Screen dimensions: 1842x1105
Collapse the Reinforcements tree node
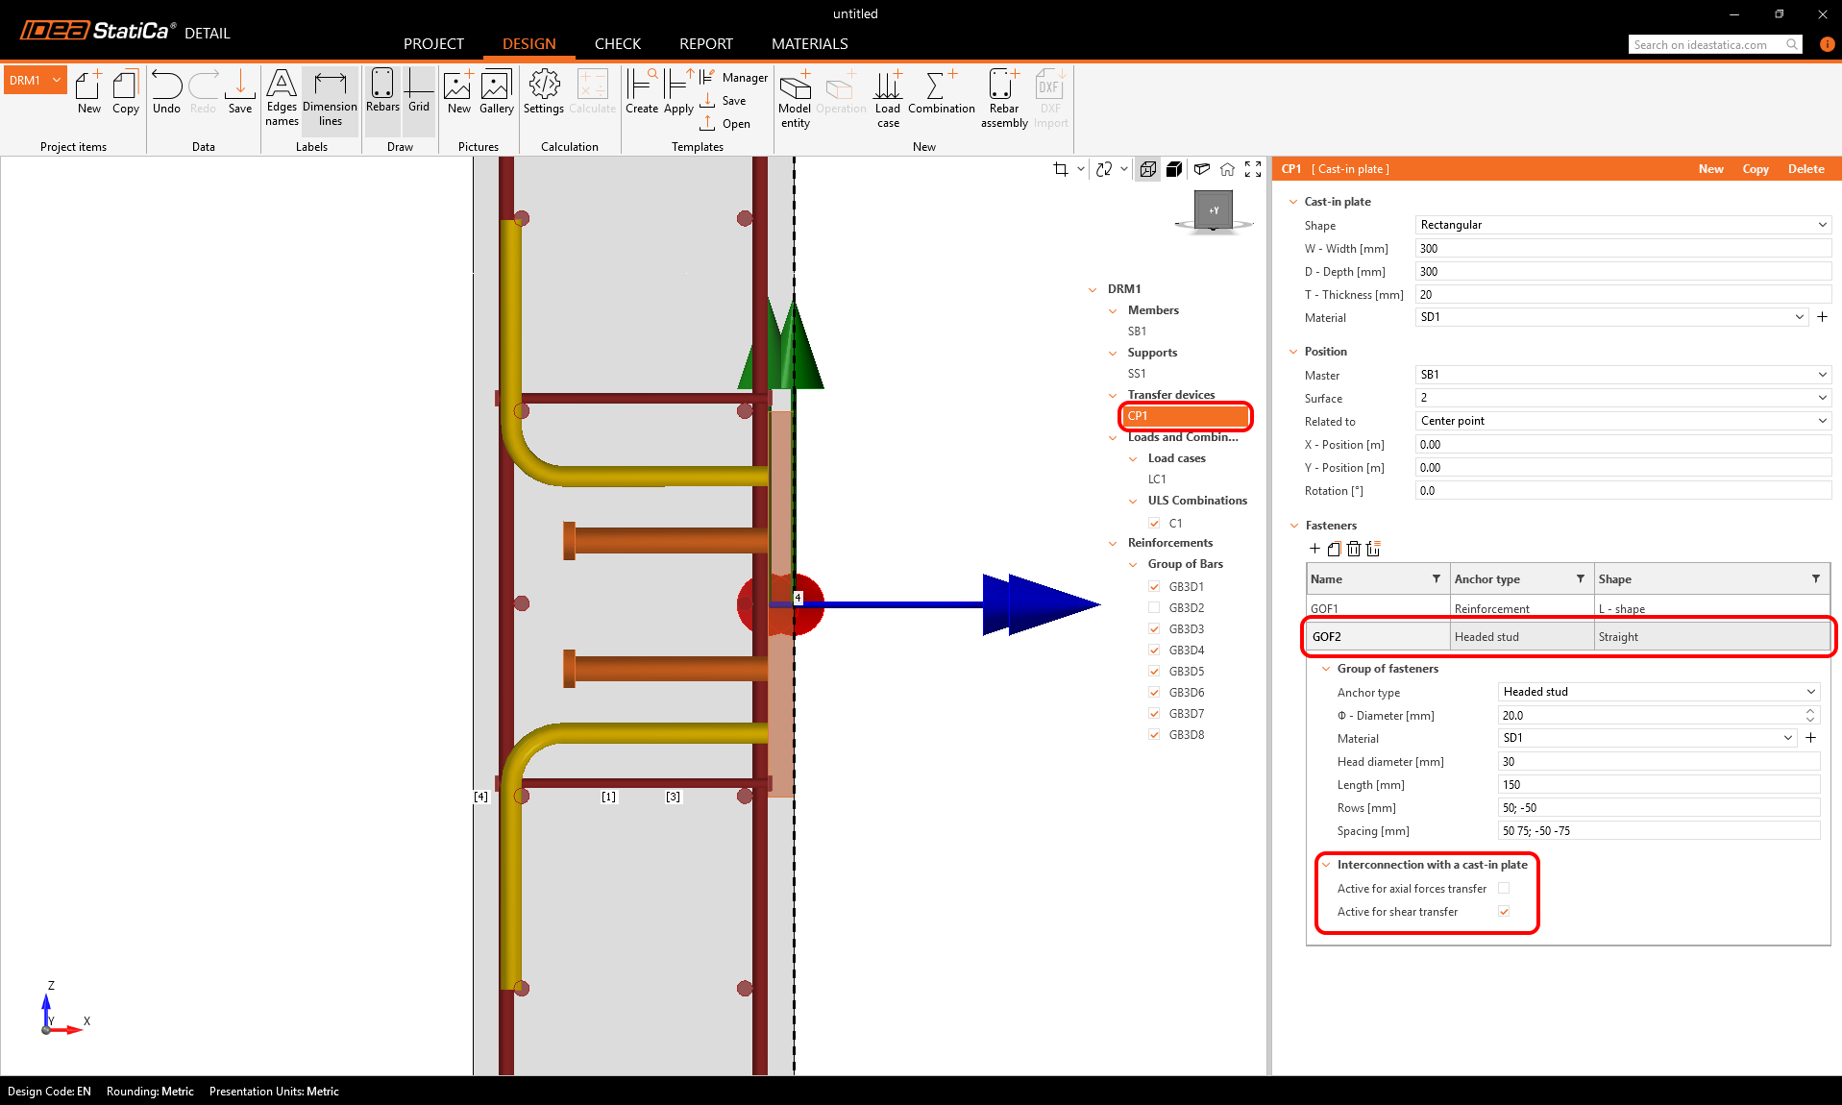(x=1113, y=544)
